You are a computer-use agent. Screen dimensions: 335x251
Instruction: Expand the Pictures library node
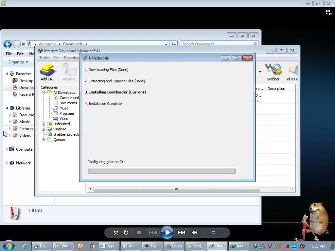[x=10, y=128]
